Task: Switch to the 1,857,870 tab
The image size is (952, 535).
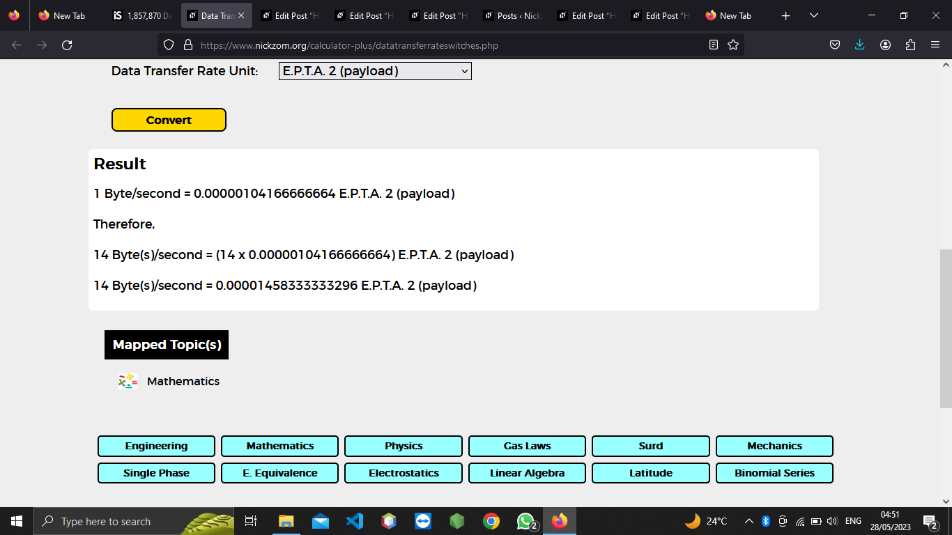Action: [142, 15]
